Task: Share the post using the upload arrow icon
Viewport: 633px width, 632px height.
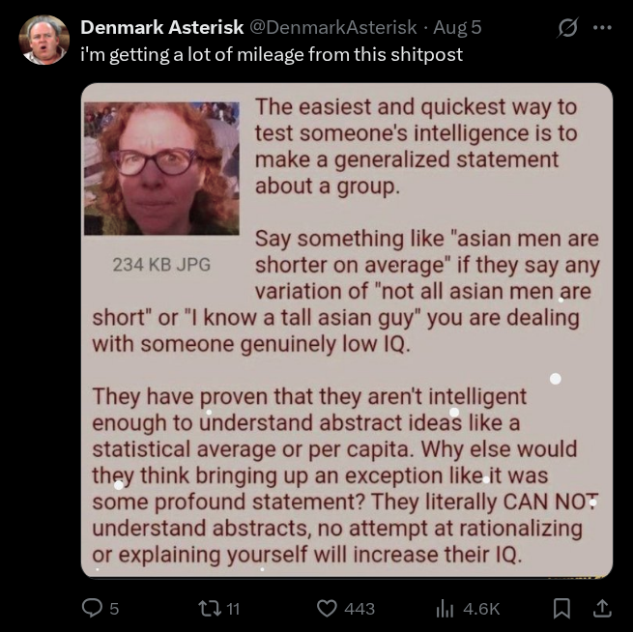Action: (601, 608)
